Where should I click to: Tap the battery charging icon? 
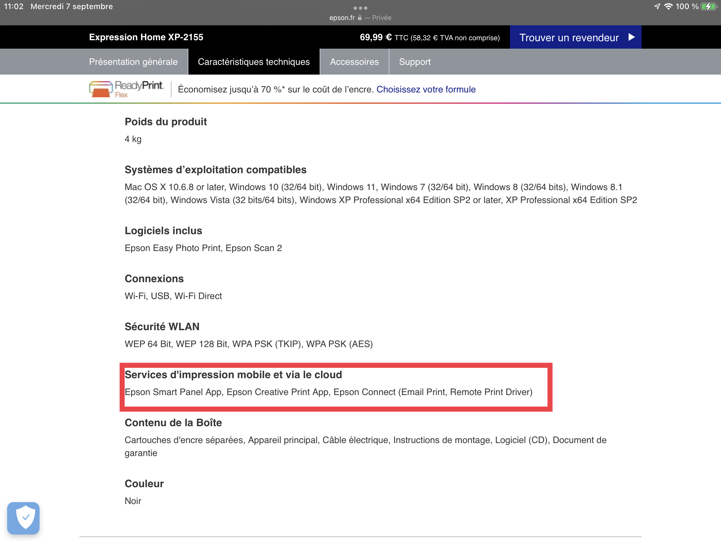click(708, 6)
